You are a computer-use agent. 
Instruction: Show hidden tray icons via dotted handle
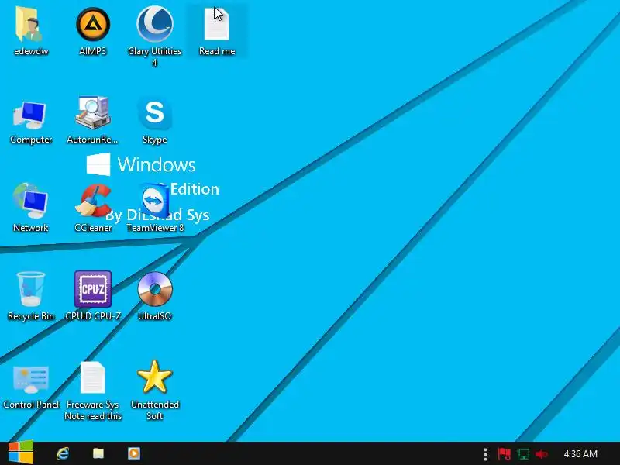[x=485, y=454]
